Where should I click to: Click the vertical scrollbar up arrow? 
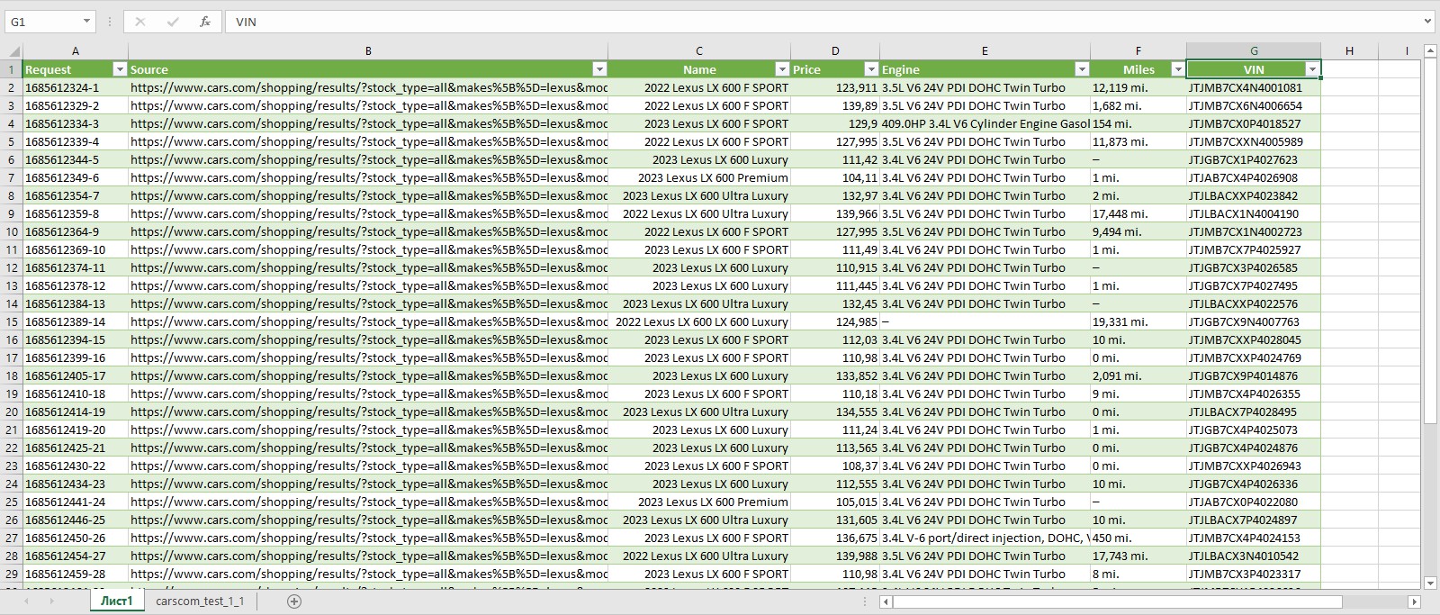click(x=1430, y=51)
